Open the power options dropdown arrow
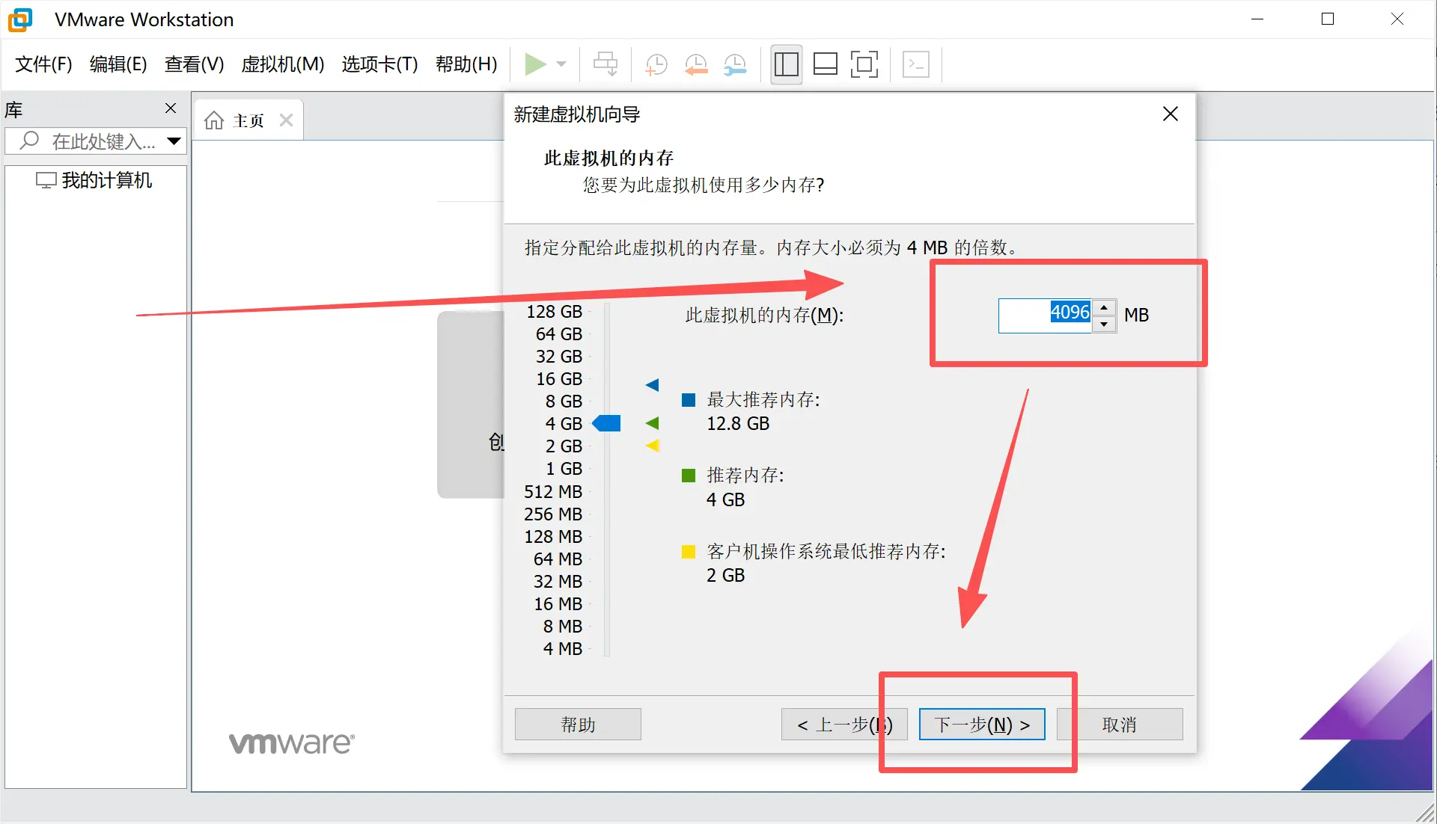Screen dimensions: 1437x824 coord(561,64)
